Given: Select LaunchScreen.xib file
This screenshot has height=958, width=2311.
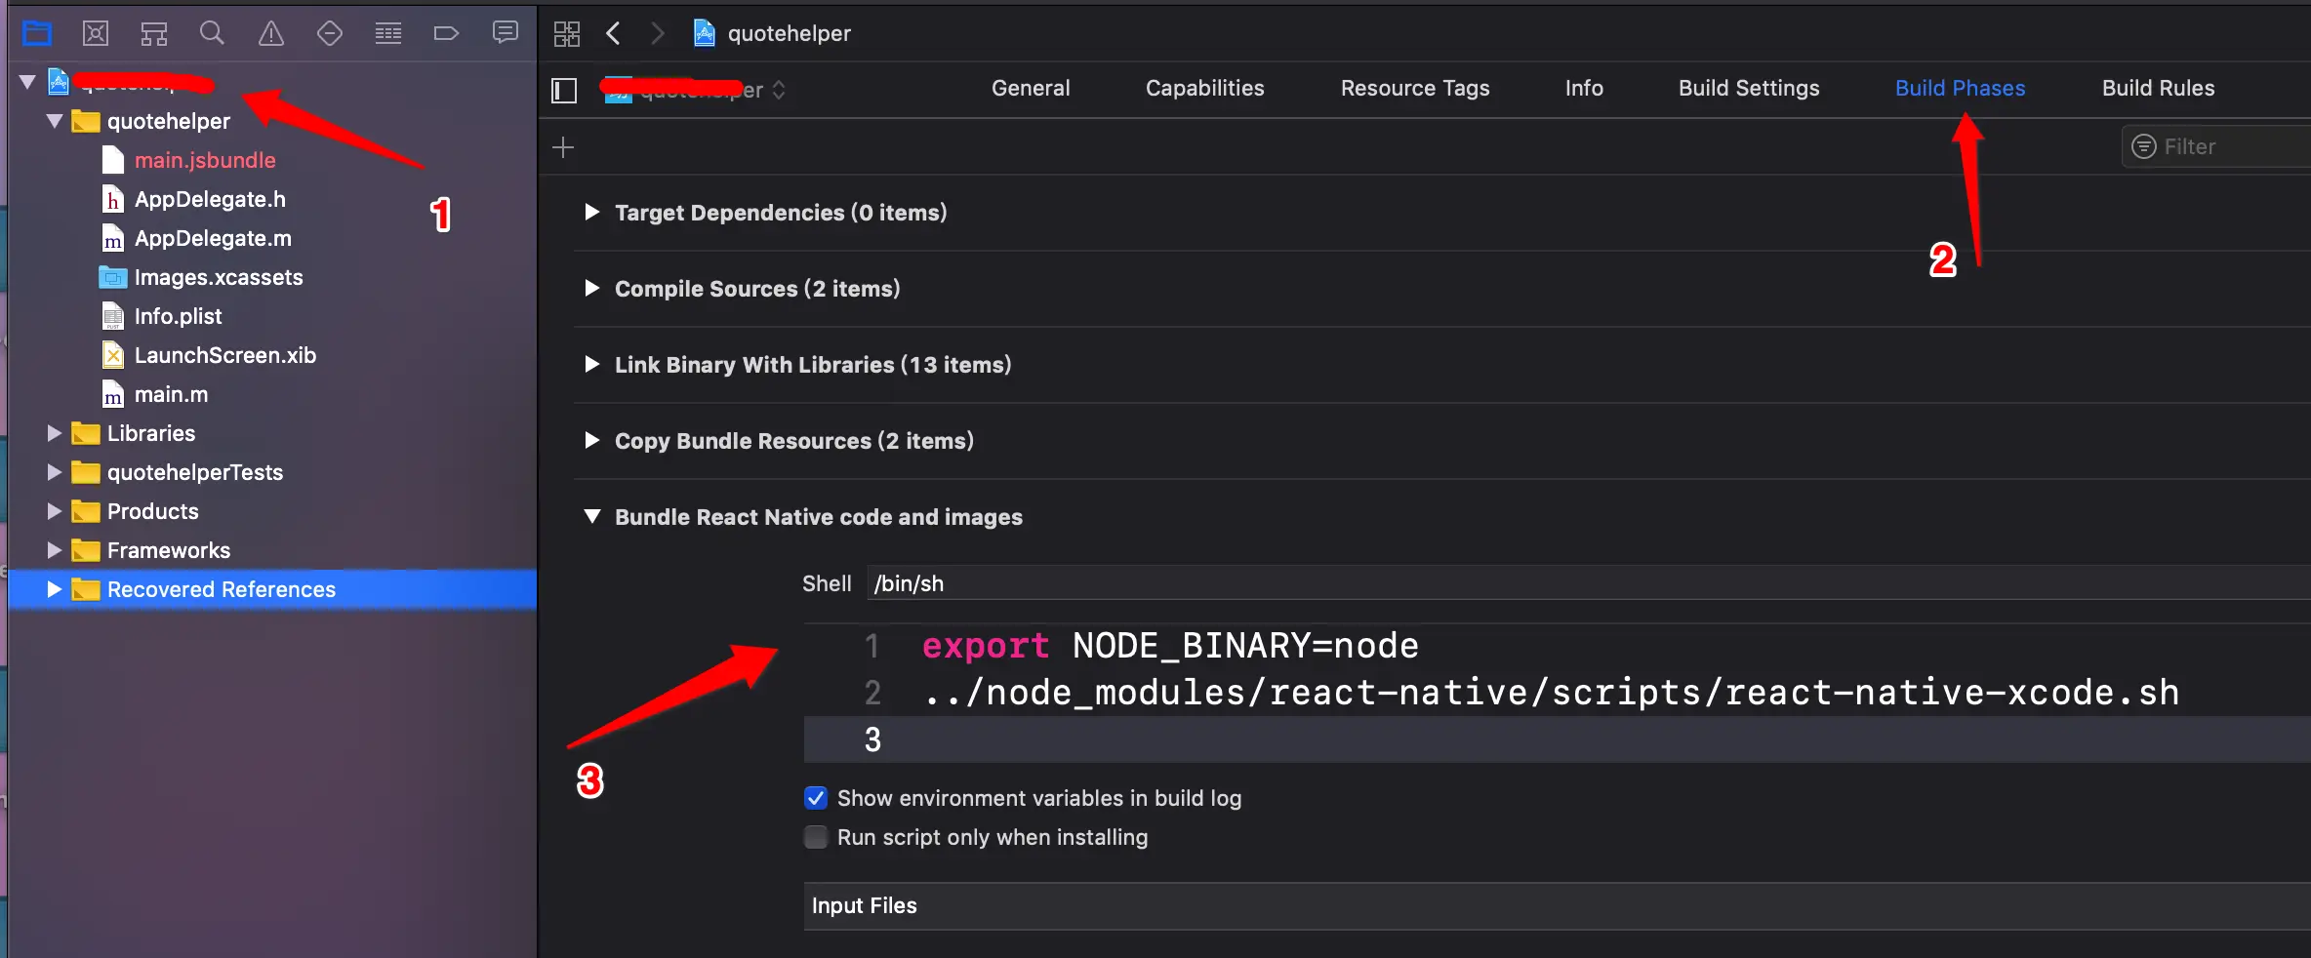Looking at the screenshot, I should (225, 355).
